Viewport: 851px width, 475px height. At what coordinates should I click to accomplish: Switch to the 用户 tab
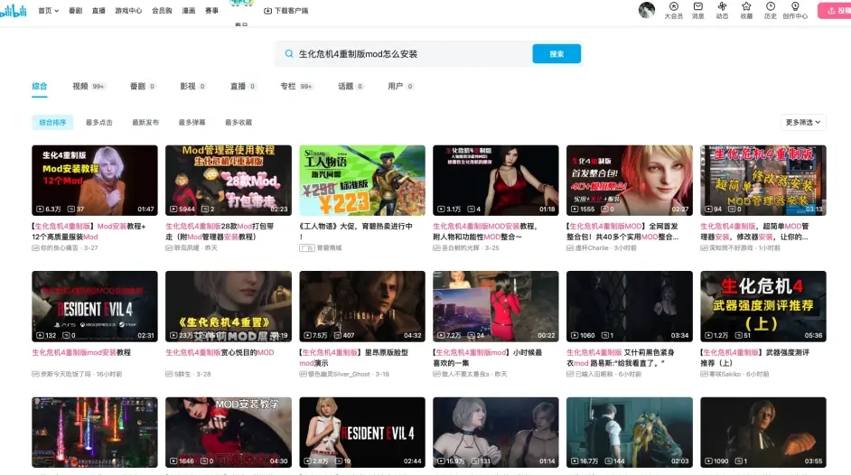pos(400,86)
